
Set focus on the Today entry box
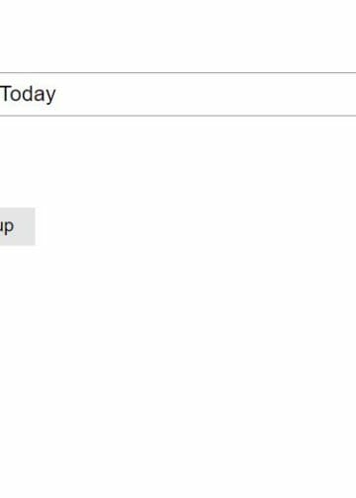(178, 94)
